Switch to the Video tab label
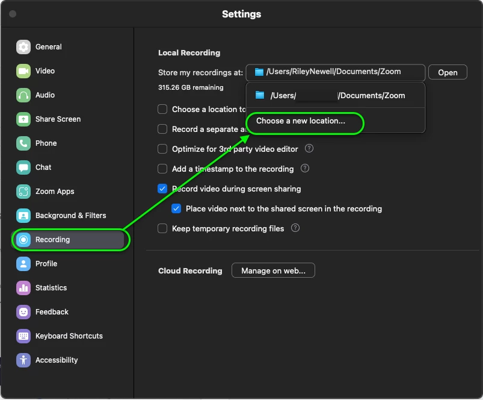Viewport: 483px width, 400px height. (45, 71)
